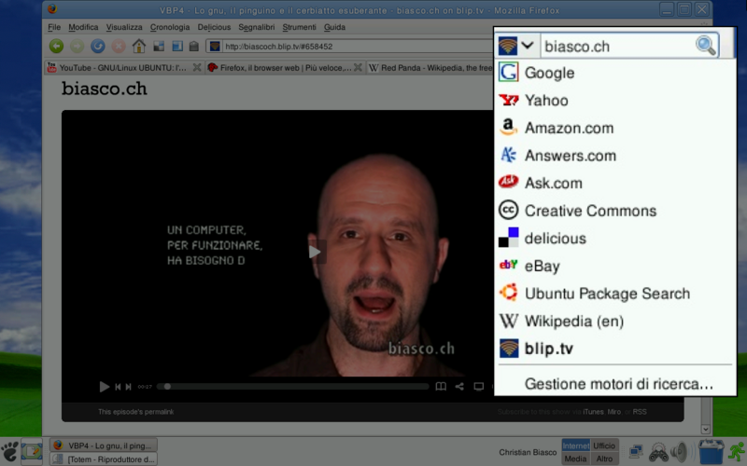
Task: Open GNOME foot main menu
Action: pos(9,451)
